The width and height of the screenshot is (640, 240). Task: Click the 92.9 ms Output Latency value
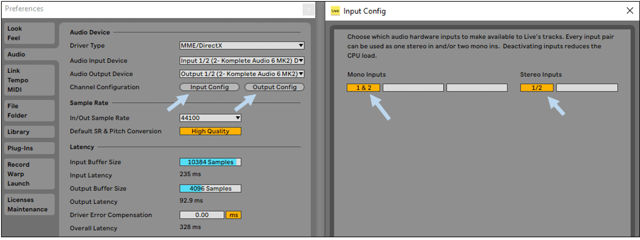(x=191, y=200)
